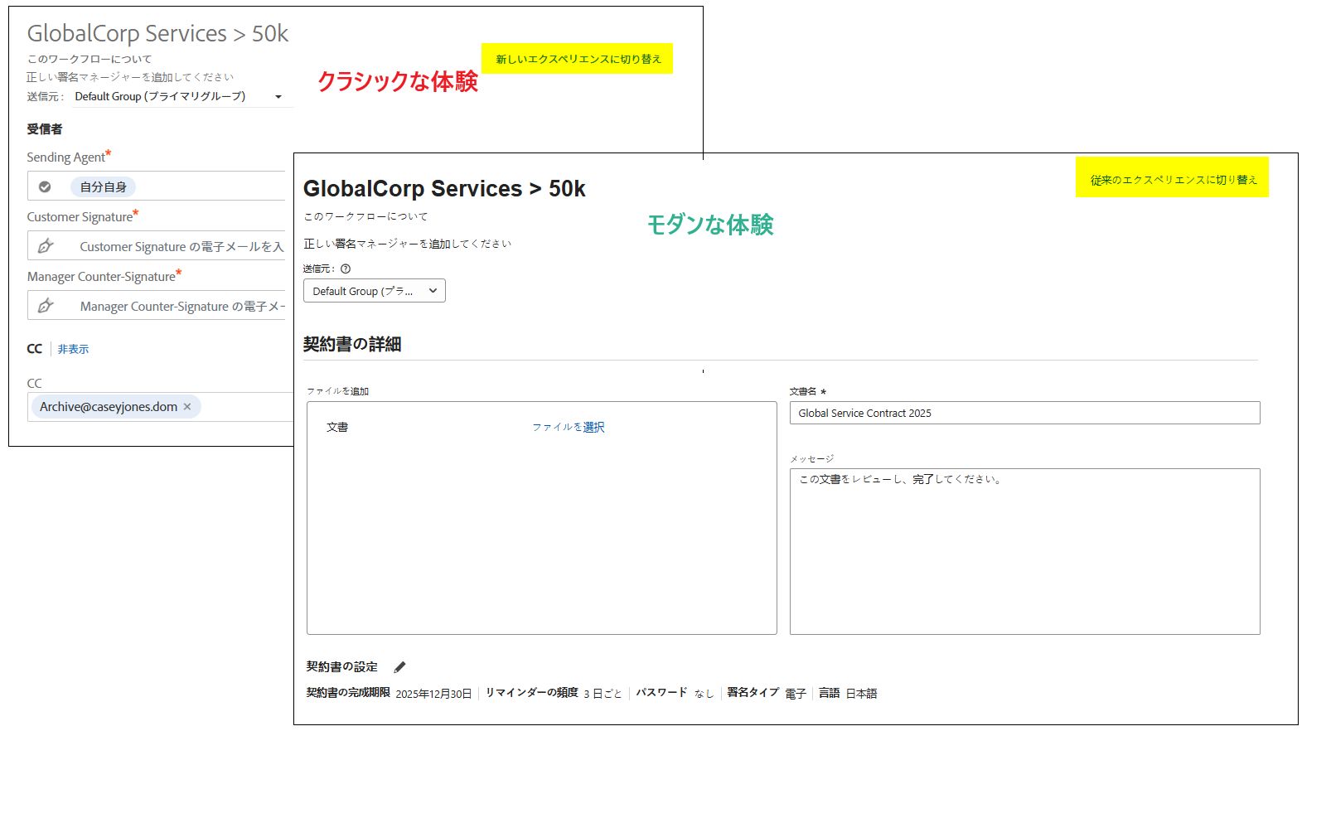Click the 受信者 heading in classic view
This screenshot has width=1326, height=823.
coord(45,129)
